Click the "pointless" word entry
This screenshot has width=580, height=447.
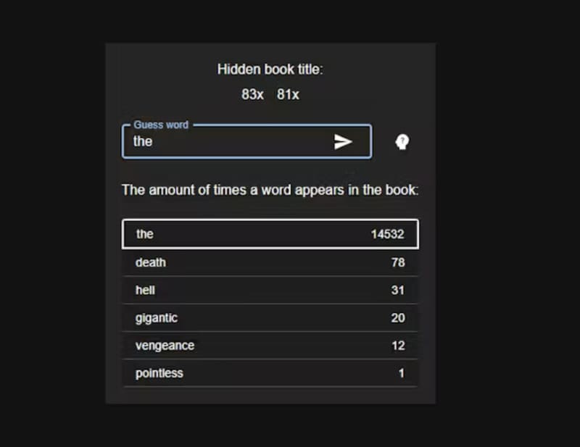point(159,373)
